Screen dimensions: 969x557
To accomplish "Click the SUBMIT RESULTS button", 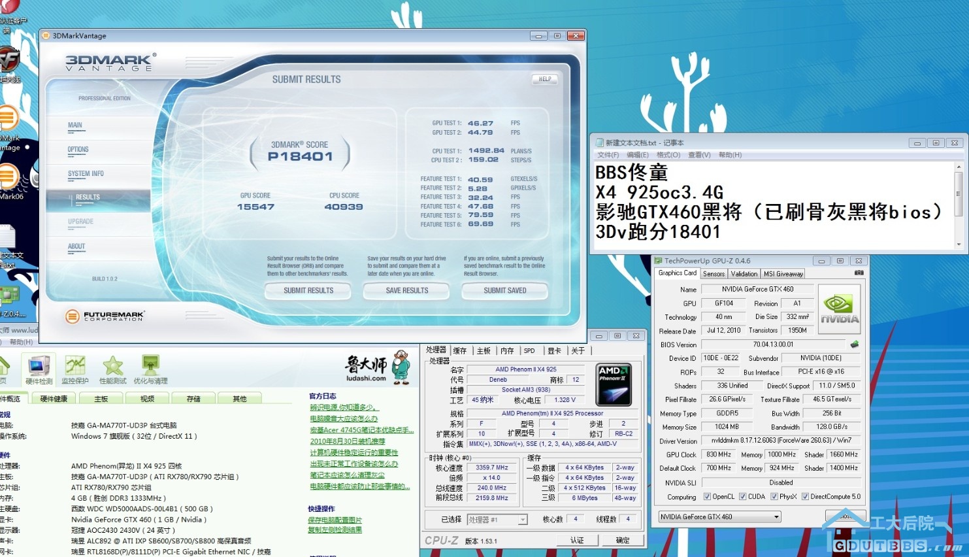I will [x=308, y=291].
